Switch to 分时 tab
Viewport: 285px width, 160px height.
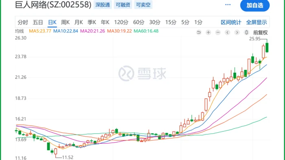[23, 22]
